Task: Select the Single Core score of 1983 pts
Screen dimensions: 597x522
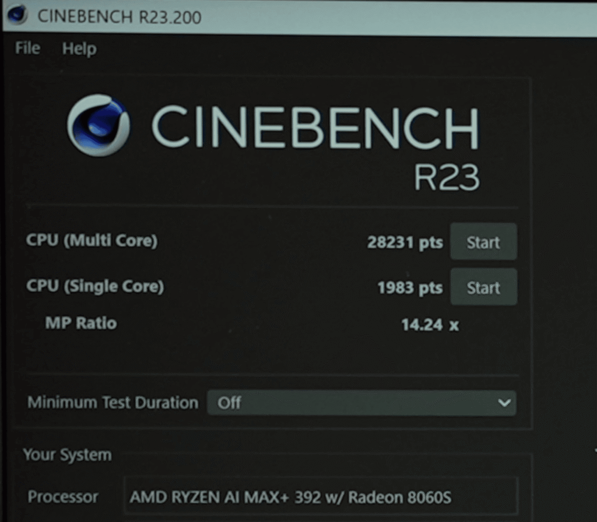Action: point(409,288)
